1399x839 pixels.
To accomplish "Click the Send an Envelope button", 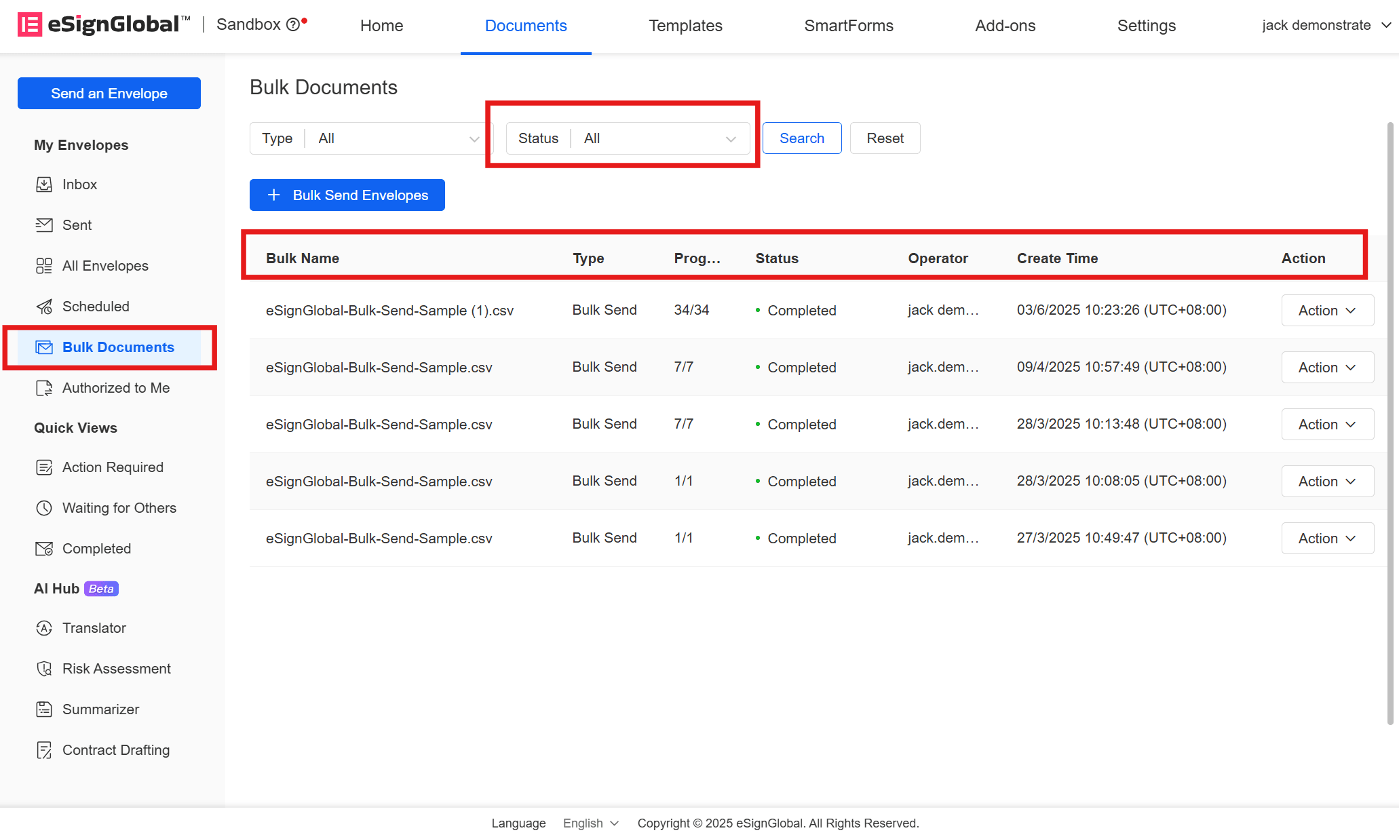I will [x=109, y=93].
